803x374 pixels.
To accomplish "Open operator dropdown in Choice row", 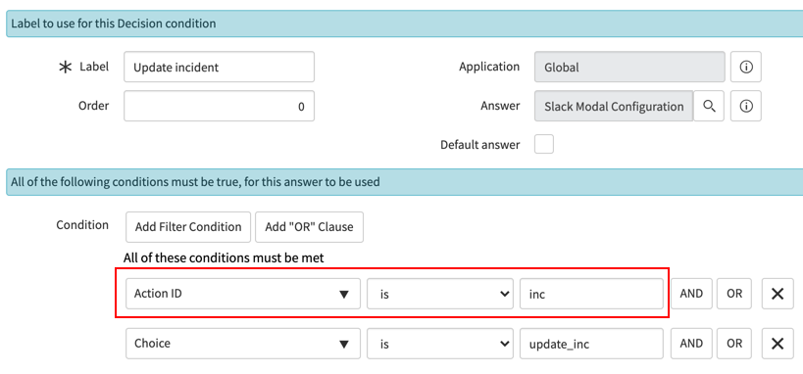I will (440, 344).
